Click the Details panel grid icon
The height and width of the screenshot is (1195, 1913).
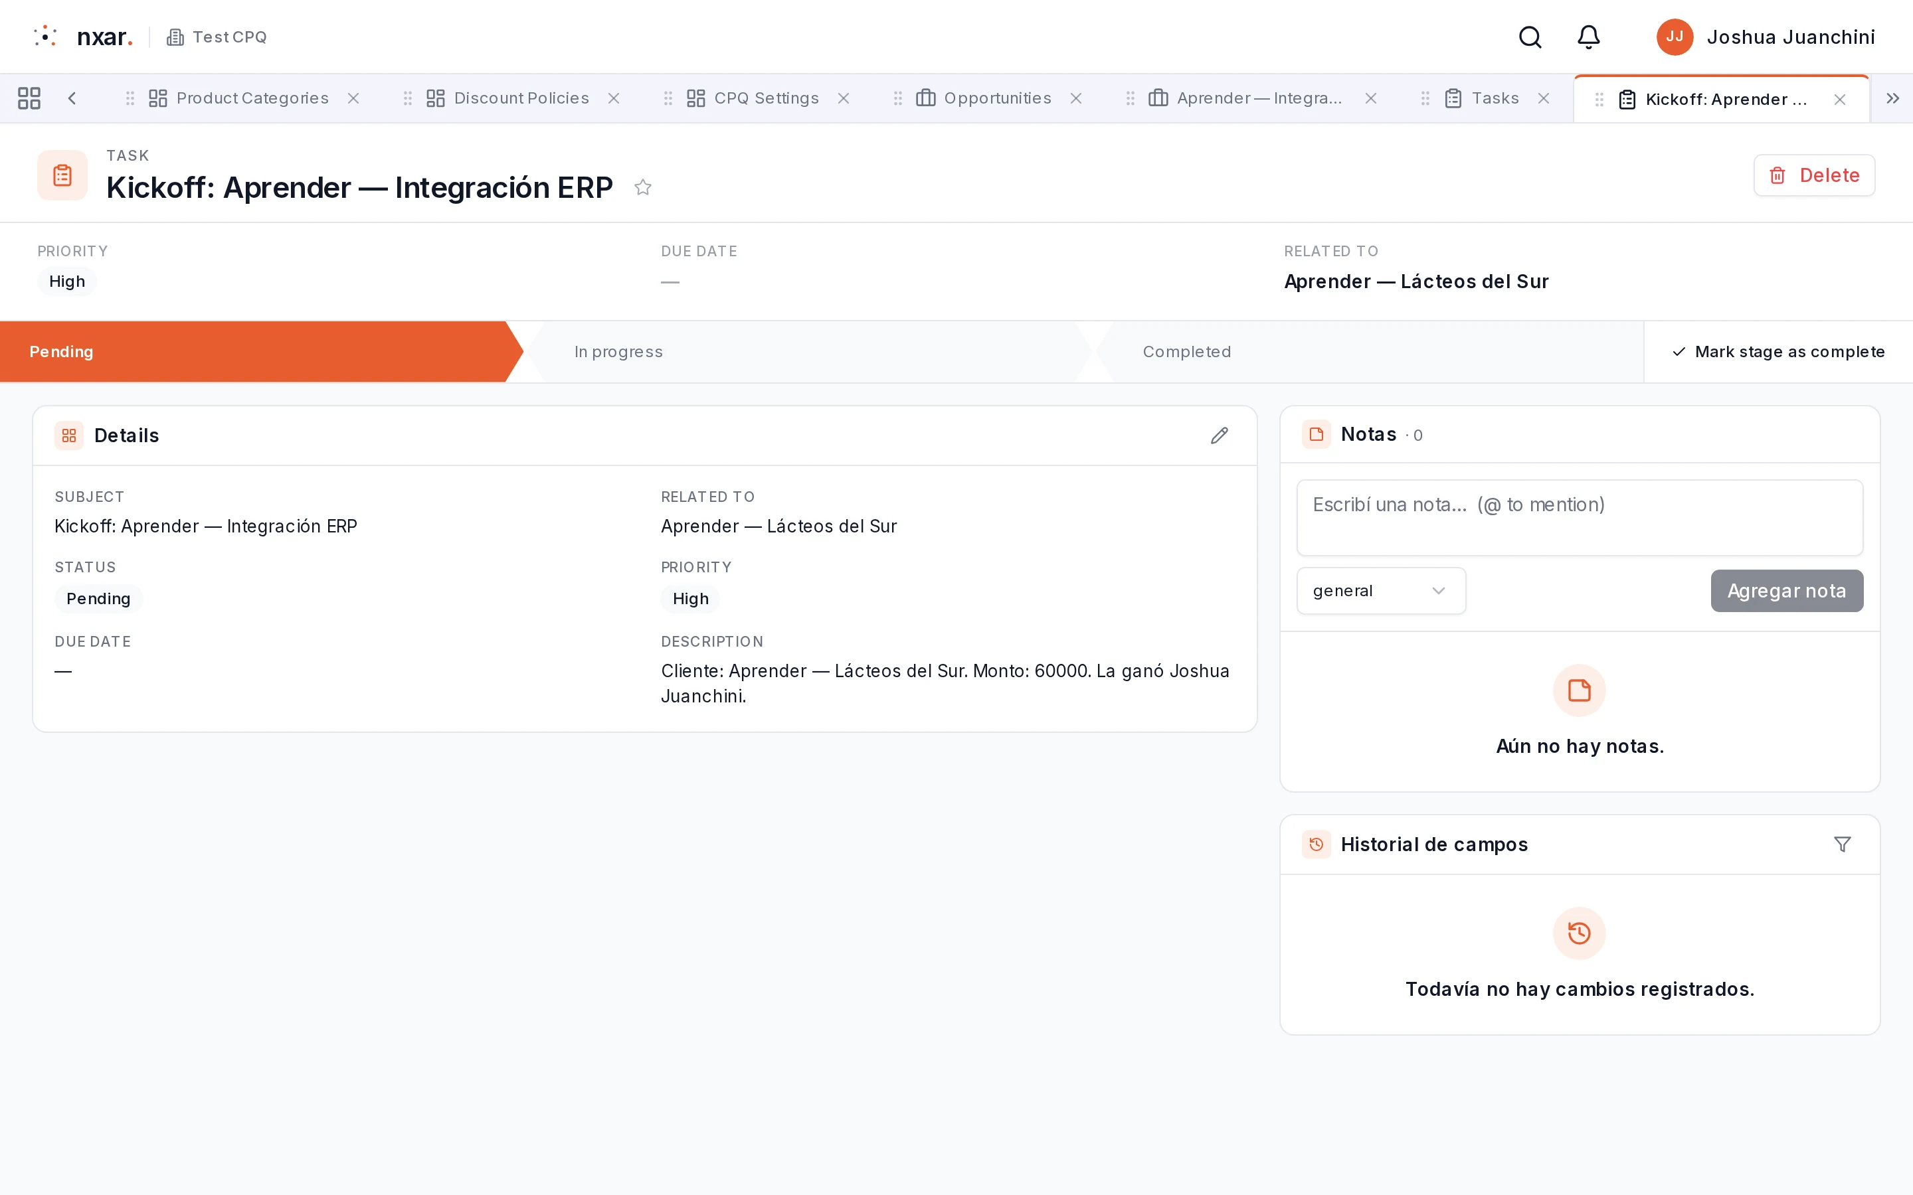click(69, 436)
